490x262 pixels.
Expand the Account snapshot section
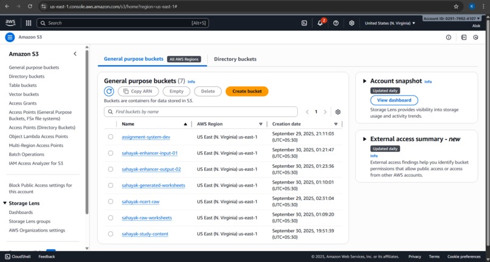tap(365, 81)
